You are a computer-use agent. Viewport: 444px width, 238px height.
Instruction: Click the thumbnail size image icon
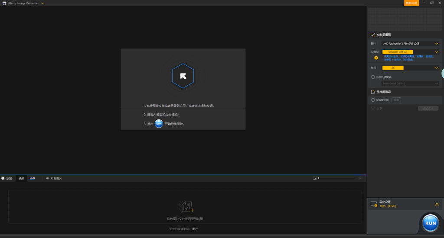[x=315, y=178]
